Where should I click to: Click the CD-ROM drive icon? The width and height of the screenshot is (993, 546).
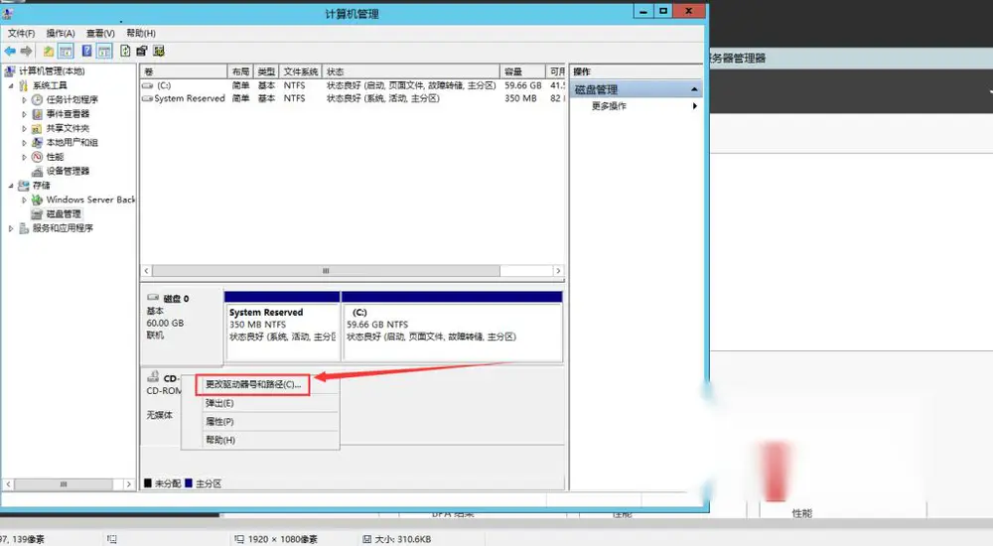tap(153, 377)
